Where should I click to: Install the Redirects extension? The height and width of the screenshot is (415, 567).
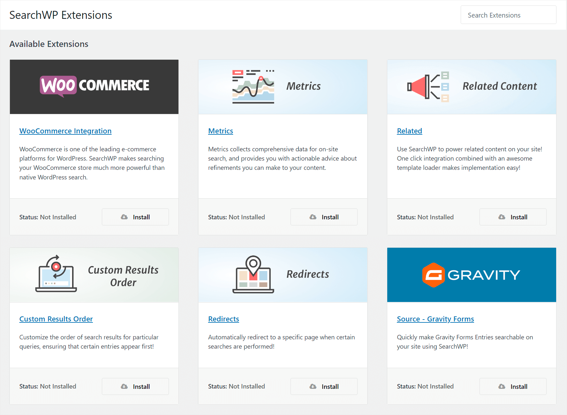324,387
